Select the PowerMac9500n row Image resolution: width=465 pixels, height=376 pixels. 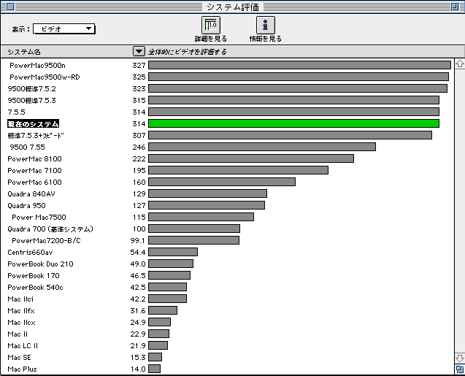227,65
